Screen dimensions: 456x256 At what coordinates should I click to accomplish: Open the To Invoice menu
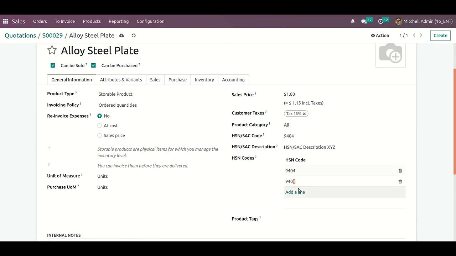click(65, 21)
